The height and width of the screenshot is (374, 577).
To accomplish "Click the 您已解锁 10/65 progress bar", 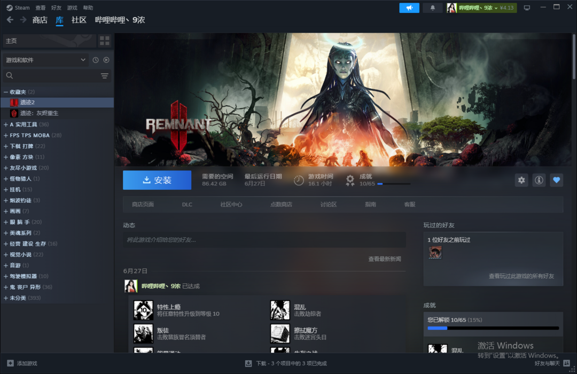I will (493, 328).
